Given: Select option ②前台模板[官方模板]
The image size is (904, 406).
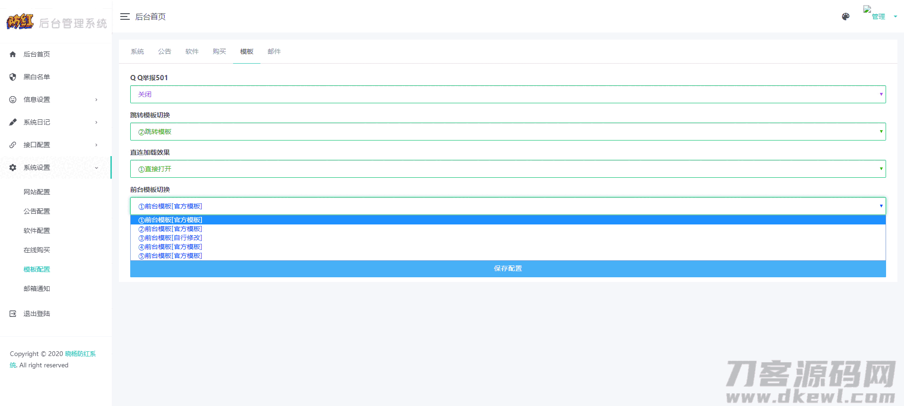Looking at the screenshot, I should point(508,229).
